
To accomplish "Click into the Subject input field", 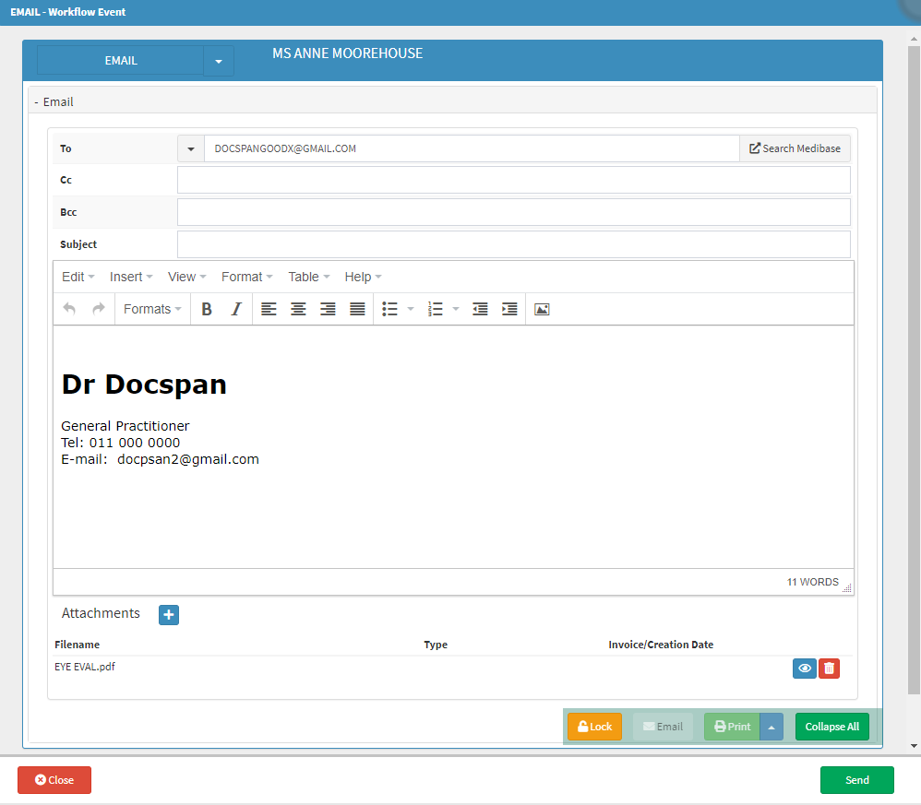I will pos(513,244).
